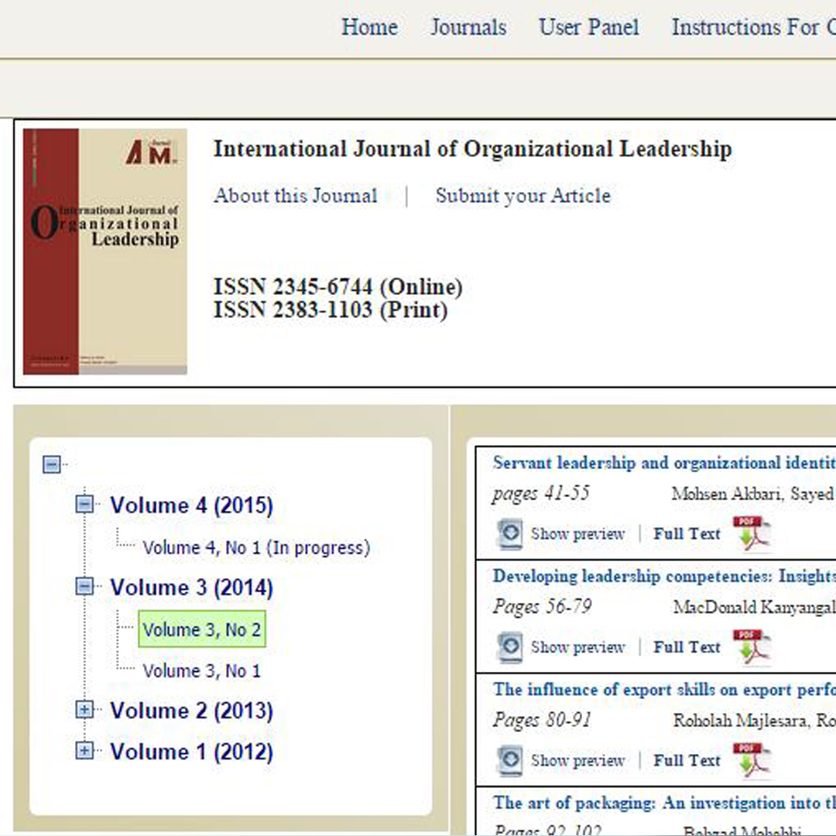The image size is (836, 836).
Task: Select Volume 1 (2012) in the tree
Action: pyautogui.click(x=191, y=752)
